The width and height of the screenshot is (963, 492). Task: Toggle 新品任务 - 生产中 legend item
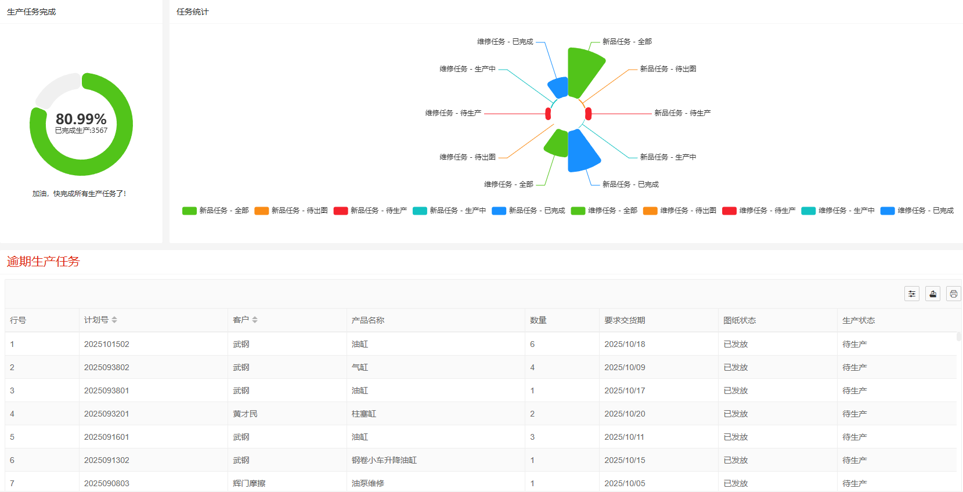449,211
